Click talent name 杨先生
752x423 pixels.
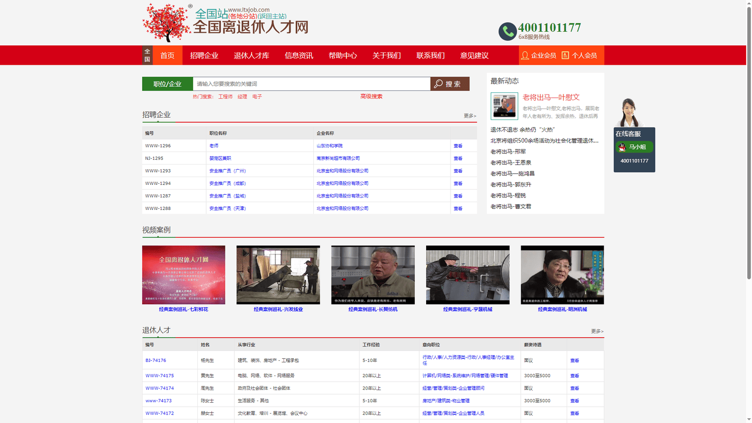(207, 360)
